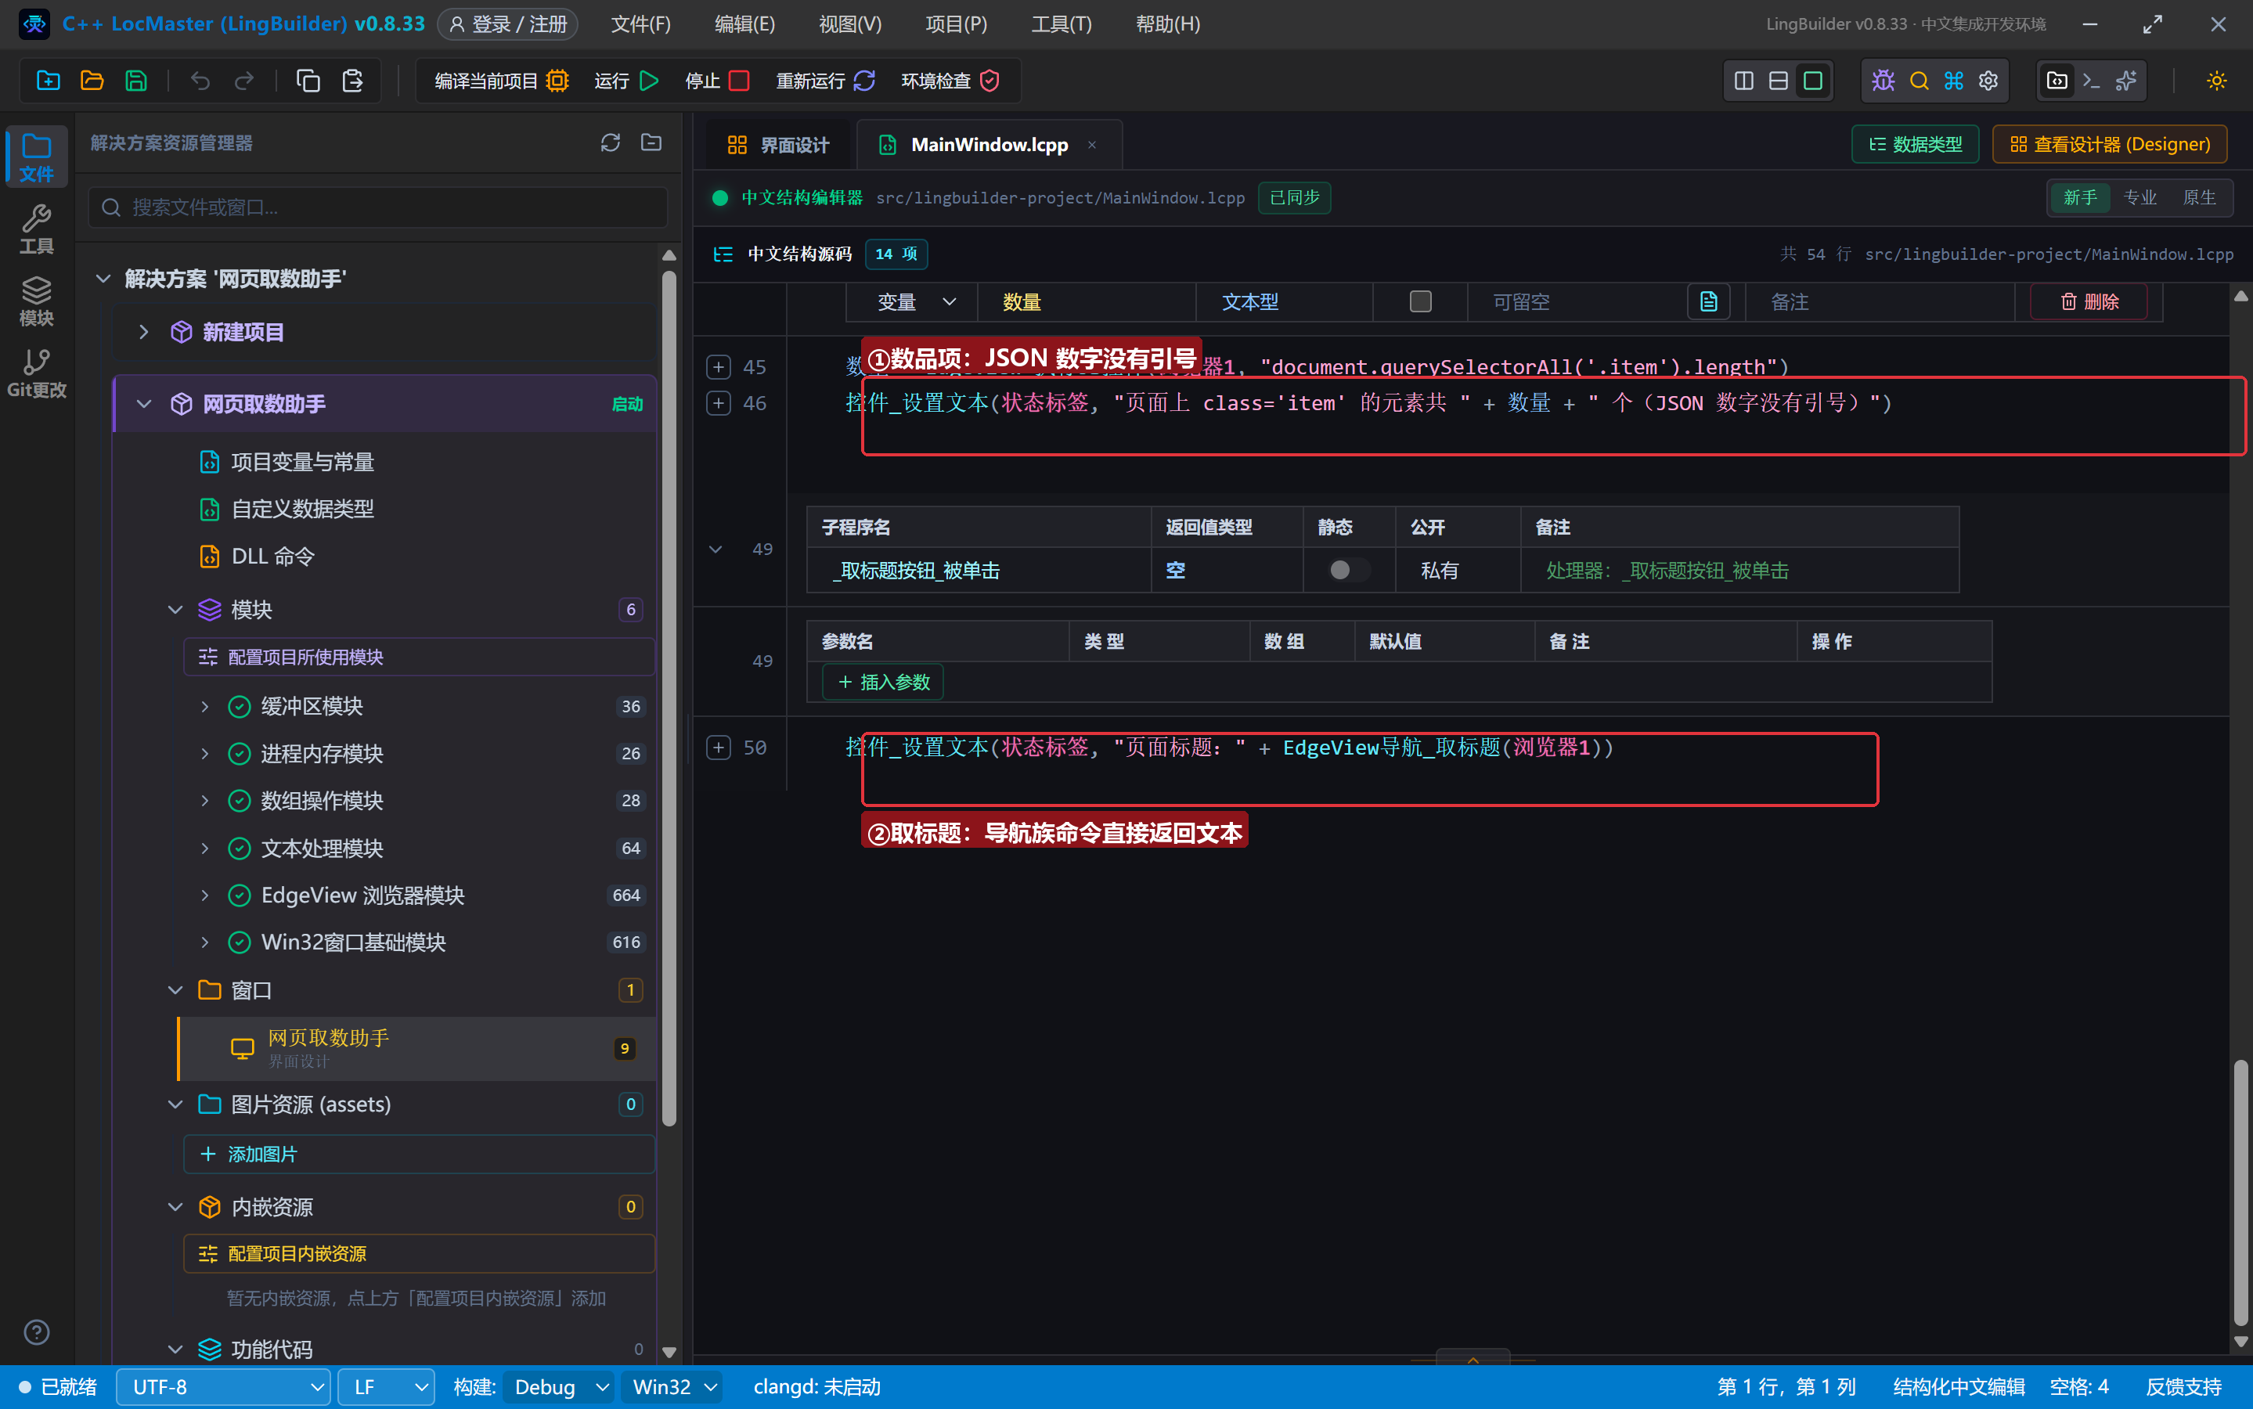Open the 变量 type dropdown
This screenshot has height=1409, width=2253.
tap(915, 302)
